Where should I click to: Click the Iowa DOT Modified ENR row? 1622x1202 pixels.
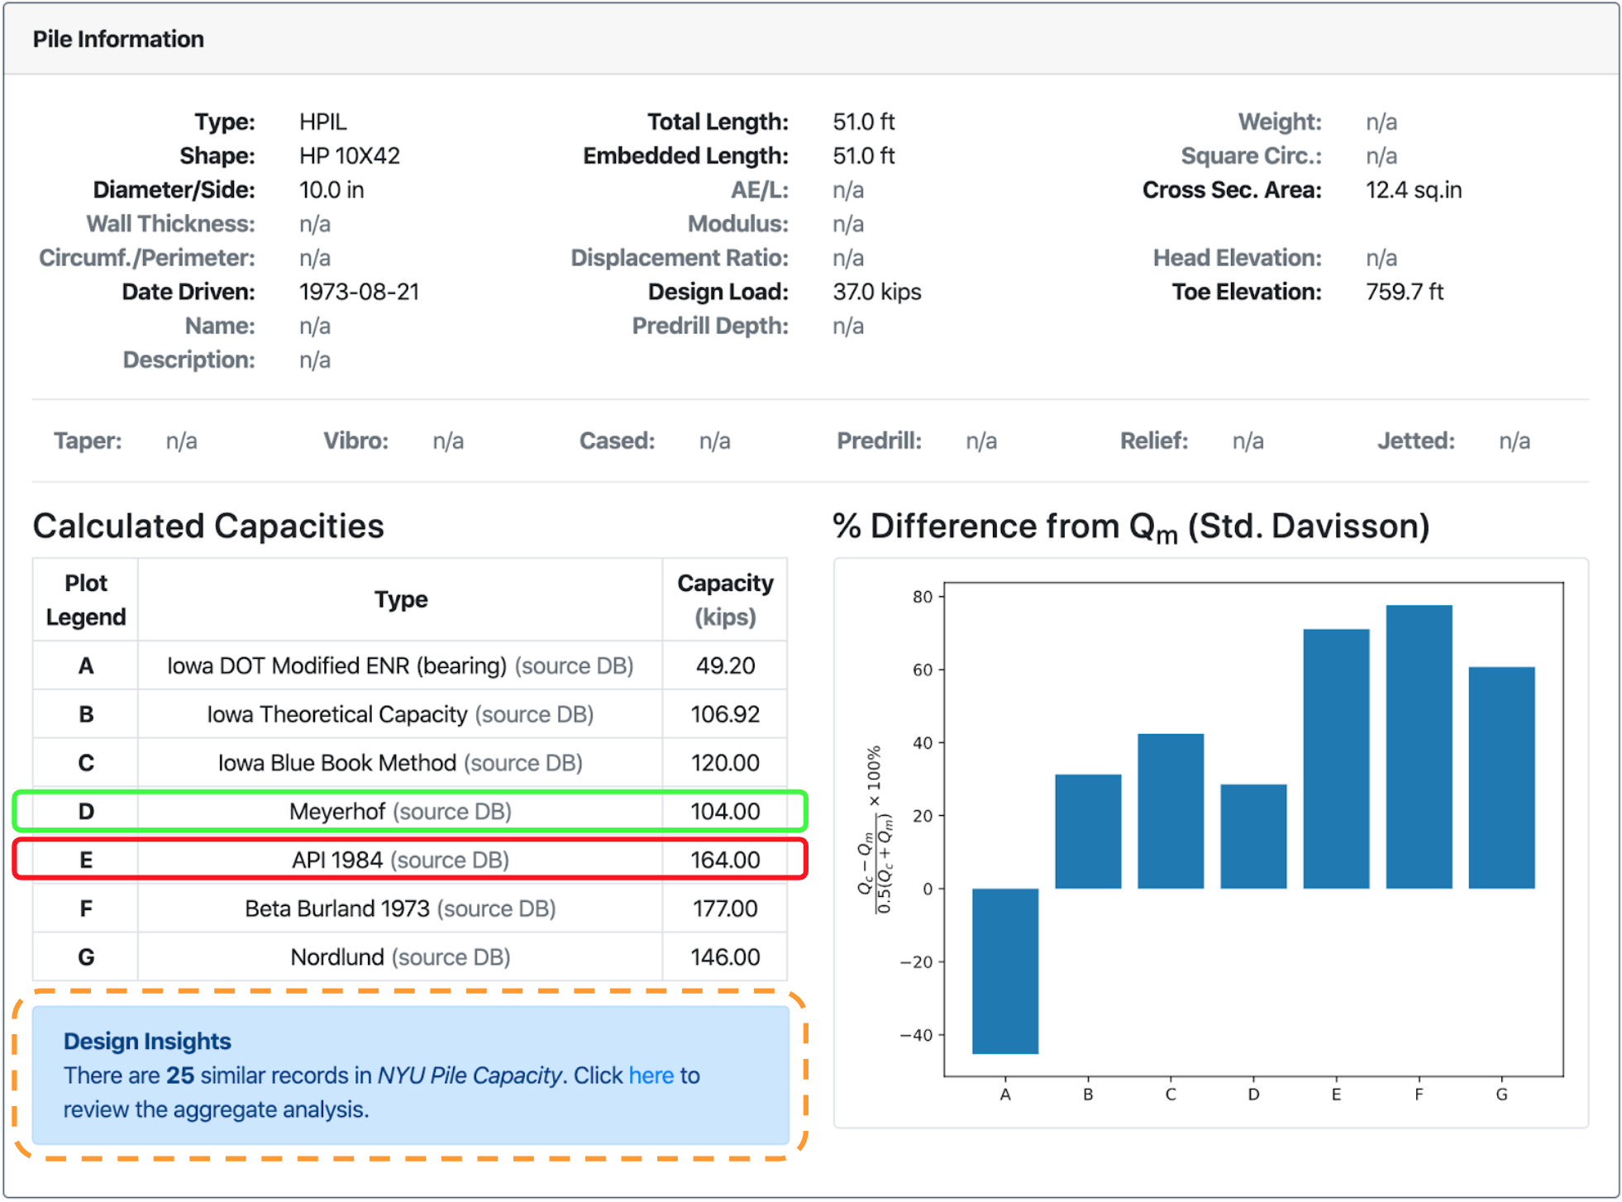[410, 665]
